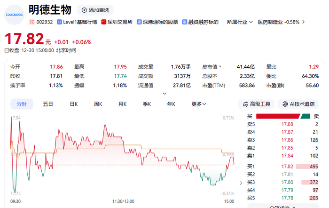Click the L1 Level1基础行情 icon

click(59, 22)
